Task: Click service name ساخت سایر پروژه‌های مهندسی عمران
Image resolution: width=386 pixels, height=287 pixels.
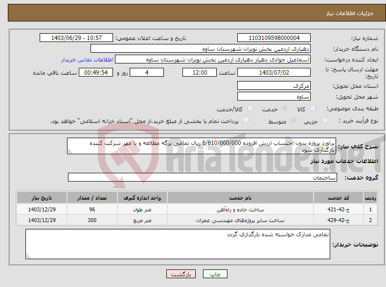Action: tap(240, 221)
